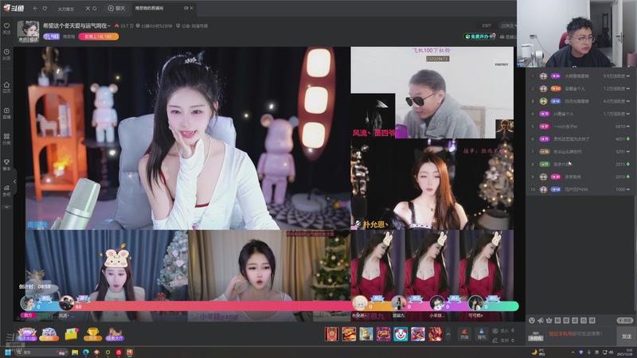The width and height of the screenshot is (637, 358).
Task: Click the left team avatar scoring 60
Action: [x=66, y=303]
